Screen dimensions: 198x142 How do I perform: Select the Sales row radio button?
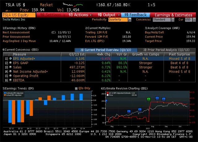[10, 67]
